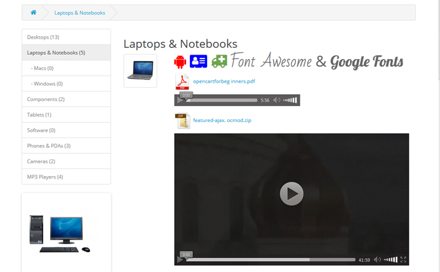Seek within the audio progress bar

(222, 100)
